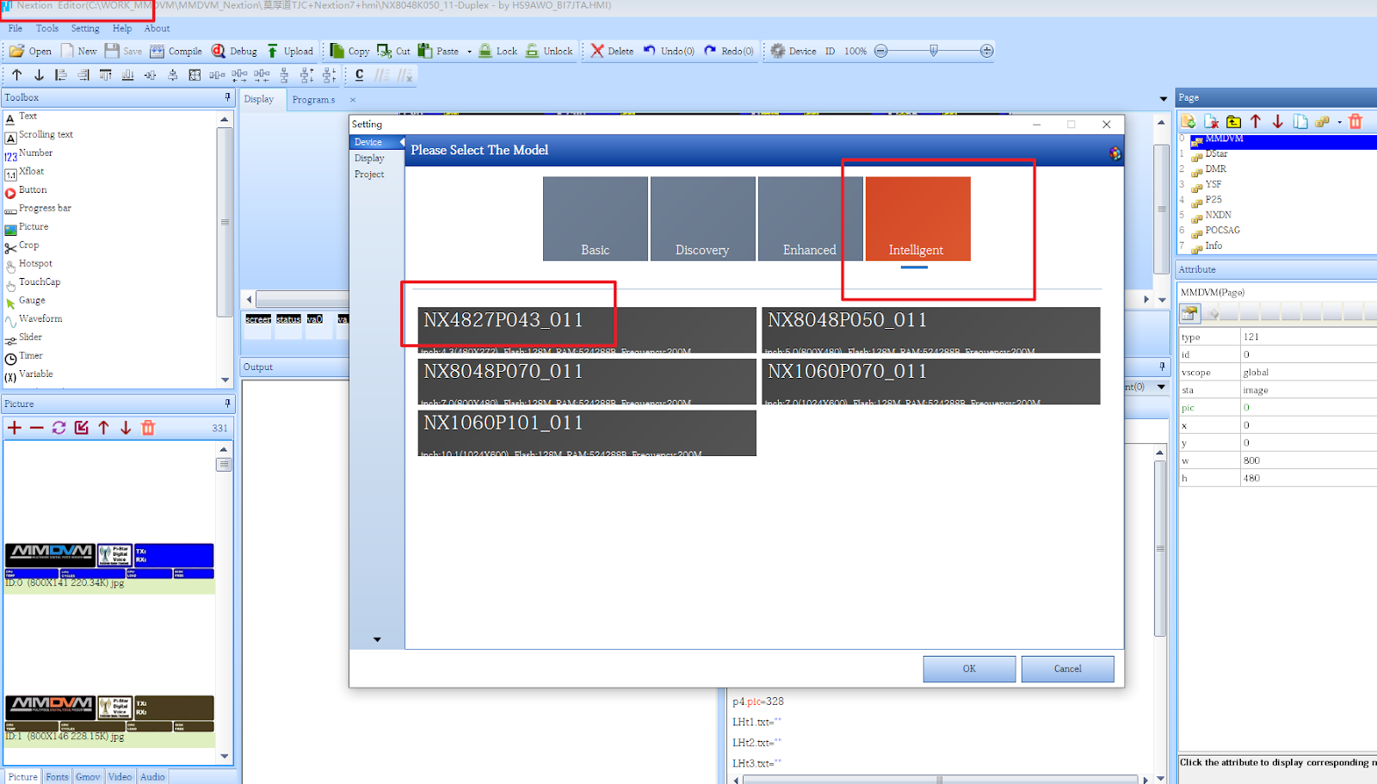Click the trash icon in Picture panel
The height and width of the screenshot is (784, 1377).
click(148, 428)
